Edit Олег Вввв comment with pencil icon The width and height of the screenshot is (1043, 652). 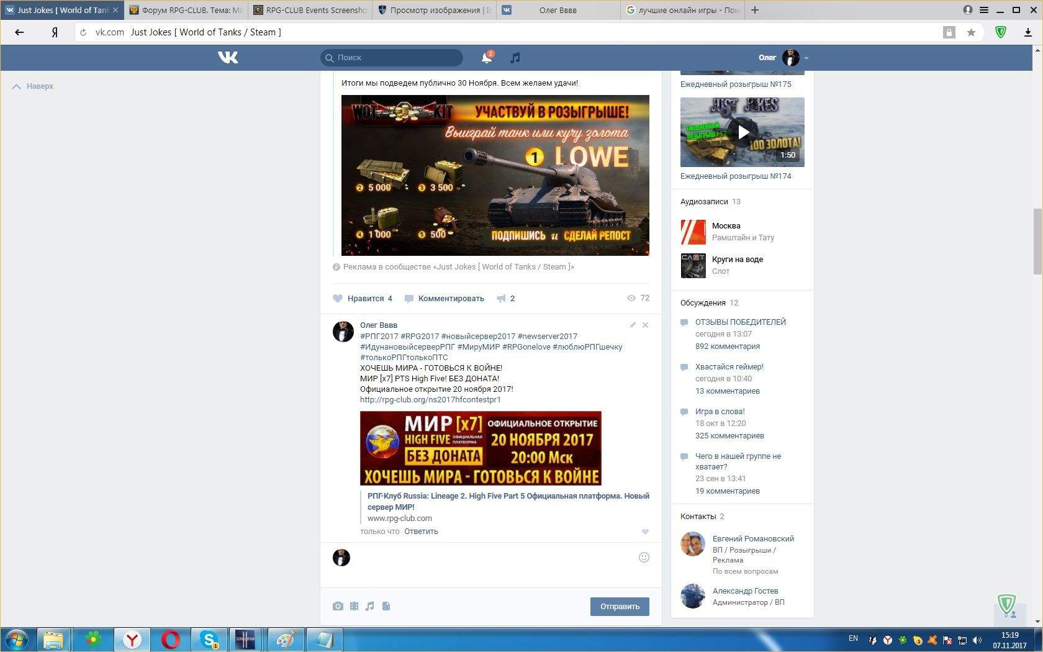pos(633,325)
